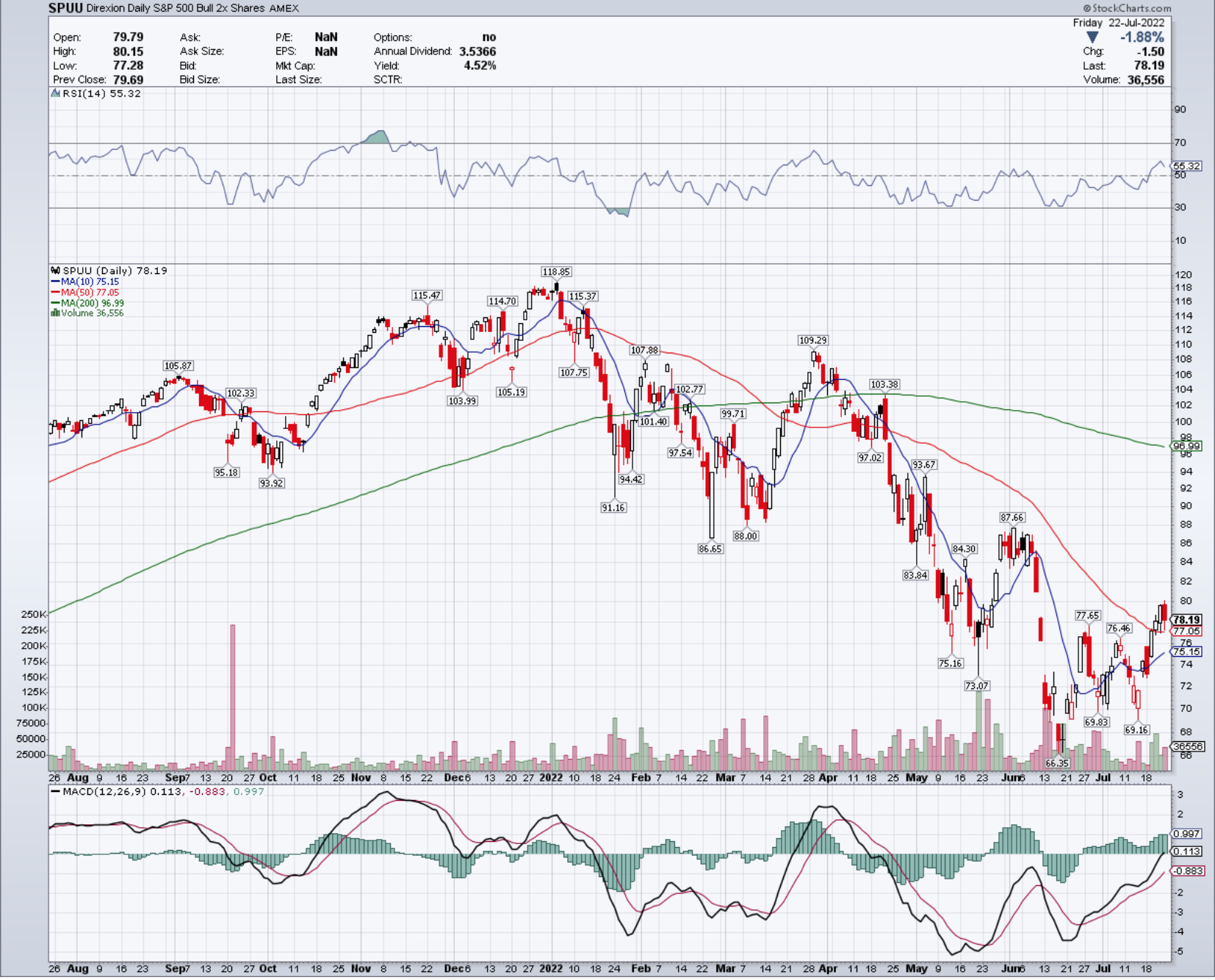Click the 93.92 low price label
The height and width of the screenshot is (980, 1215).
(x=271, y=483)
